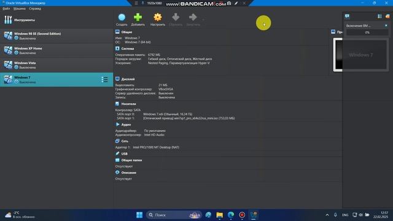The image size is (393, 221).
Task: Click the 0% VM startup progress bar
Action: coord(367,33)
